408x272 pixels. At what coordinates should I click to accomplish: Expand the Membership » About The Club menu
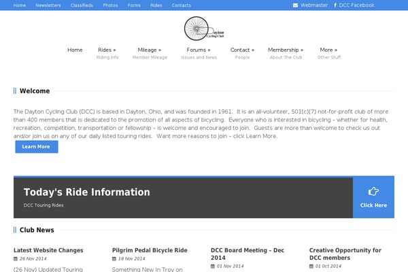pyautogui.click(x=286, y=53)
